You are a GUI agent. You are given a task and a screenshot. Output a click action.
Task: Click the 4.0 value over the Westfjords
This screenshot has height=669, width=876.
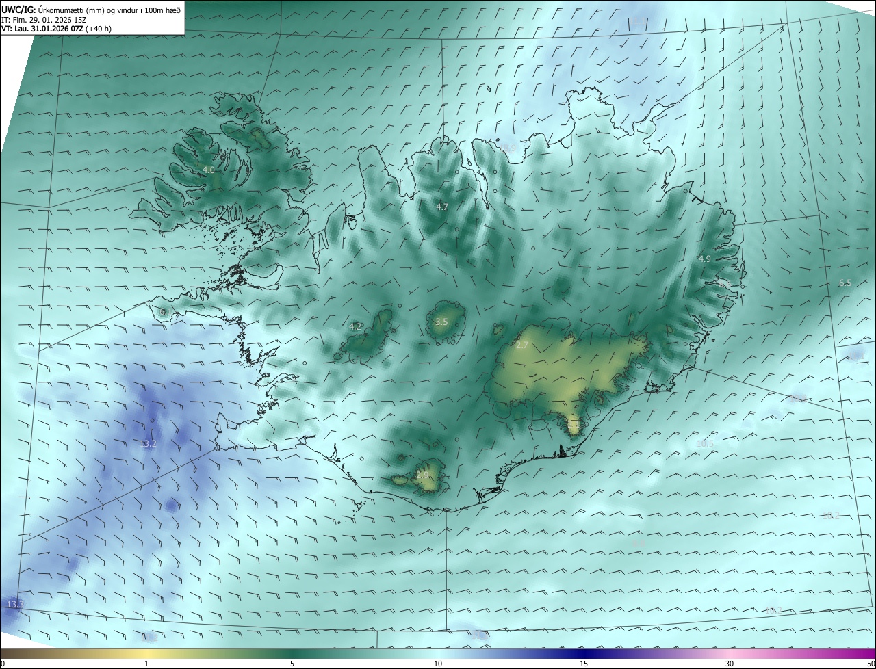(x=209, y=170)
